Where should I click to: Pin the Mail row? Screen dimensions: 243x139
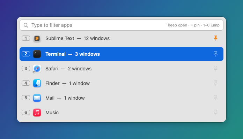pos(215,98)
